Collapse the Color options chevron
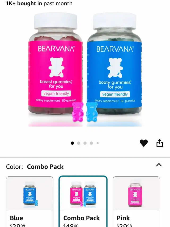This screenshot has height=227, width=170. (159, 165)
